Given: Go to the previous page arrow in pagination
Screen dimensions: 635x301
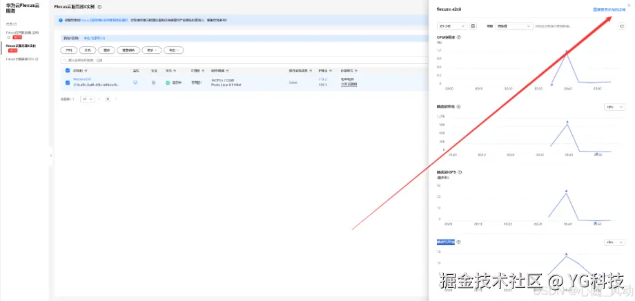Looking at the screenshot, I should tap(99, 98).
